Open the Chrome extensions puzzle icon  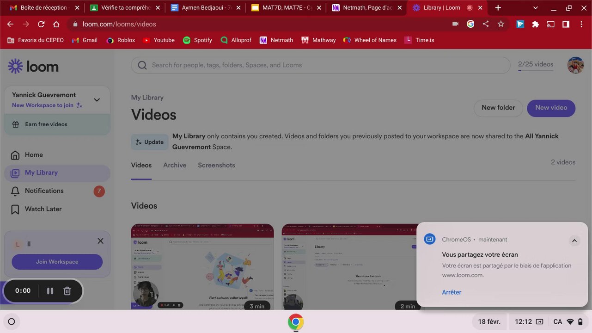(535, 24)
